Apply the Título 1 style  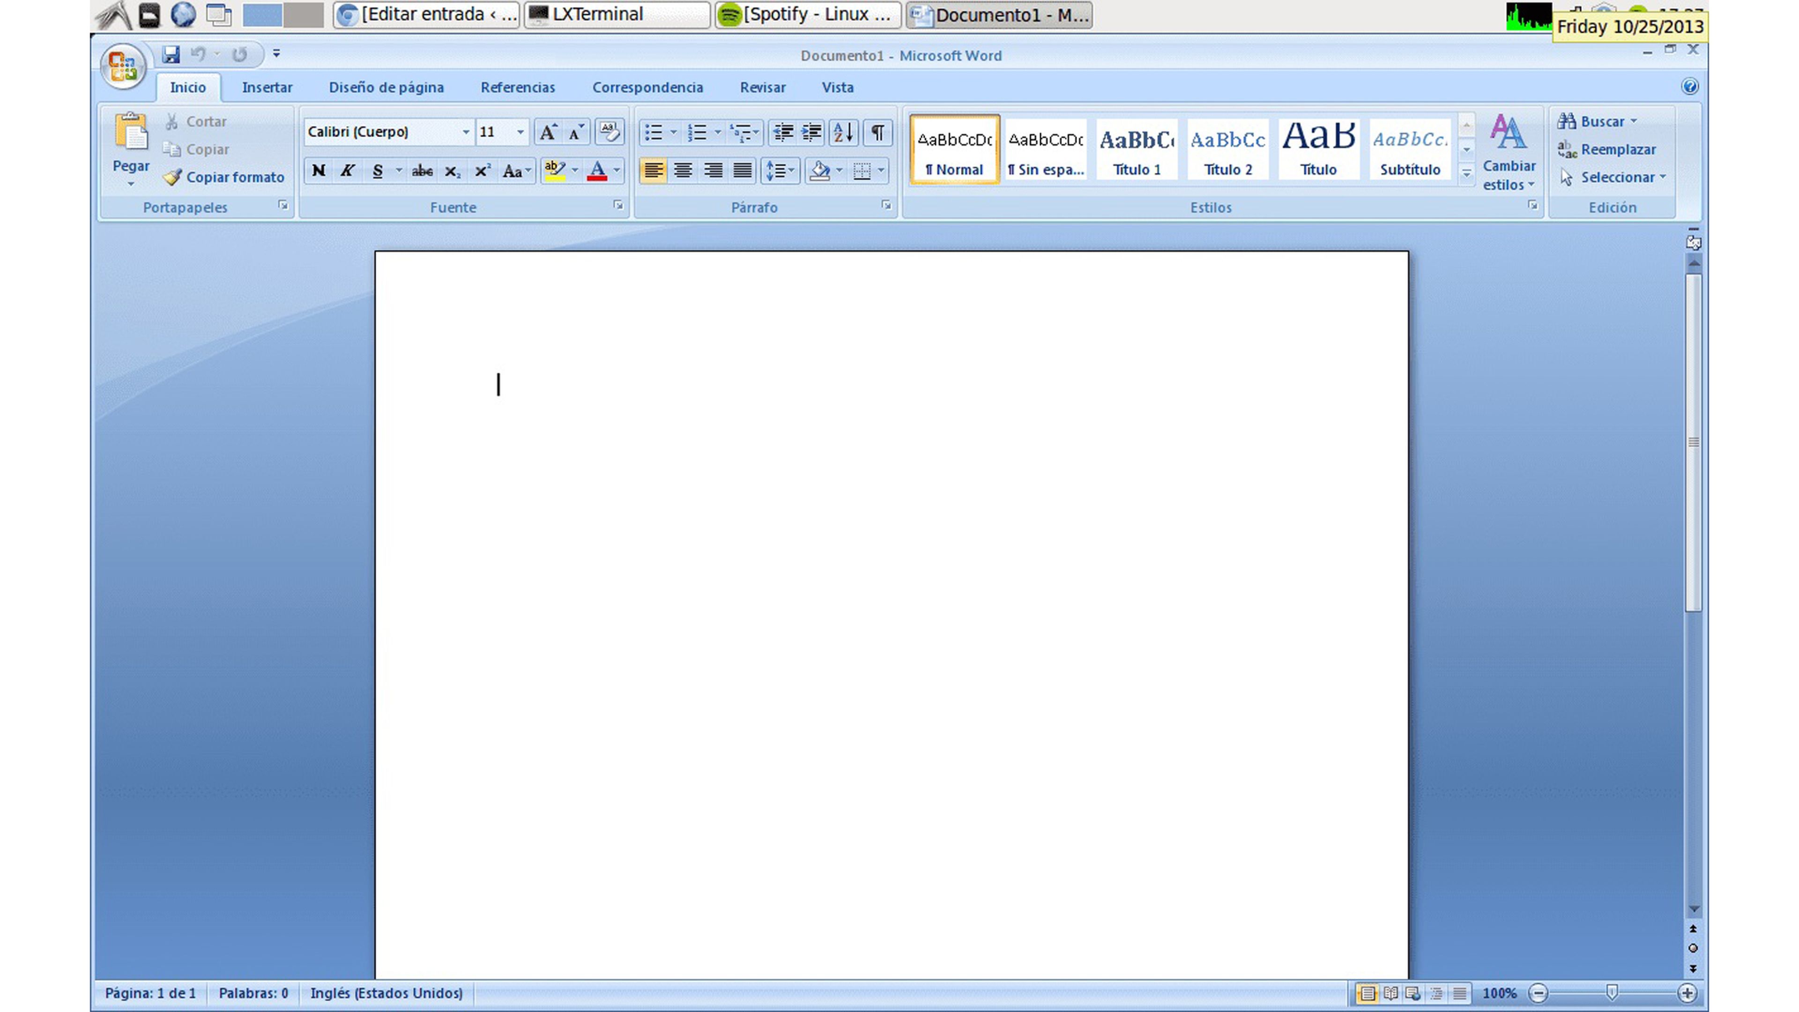point(1136,149)
